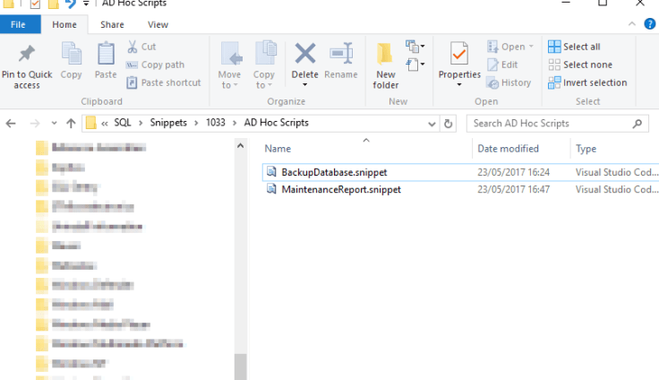Image resolution: width=659 pixels, height=380 pixels.
Task: Select the BackupDatabase.snippet file
Action: 334,172
